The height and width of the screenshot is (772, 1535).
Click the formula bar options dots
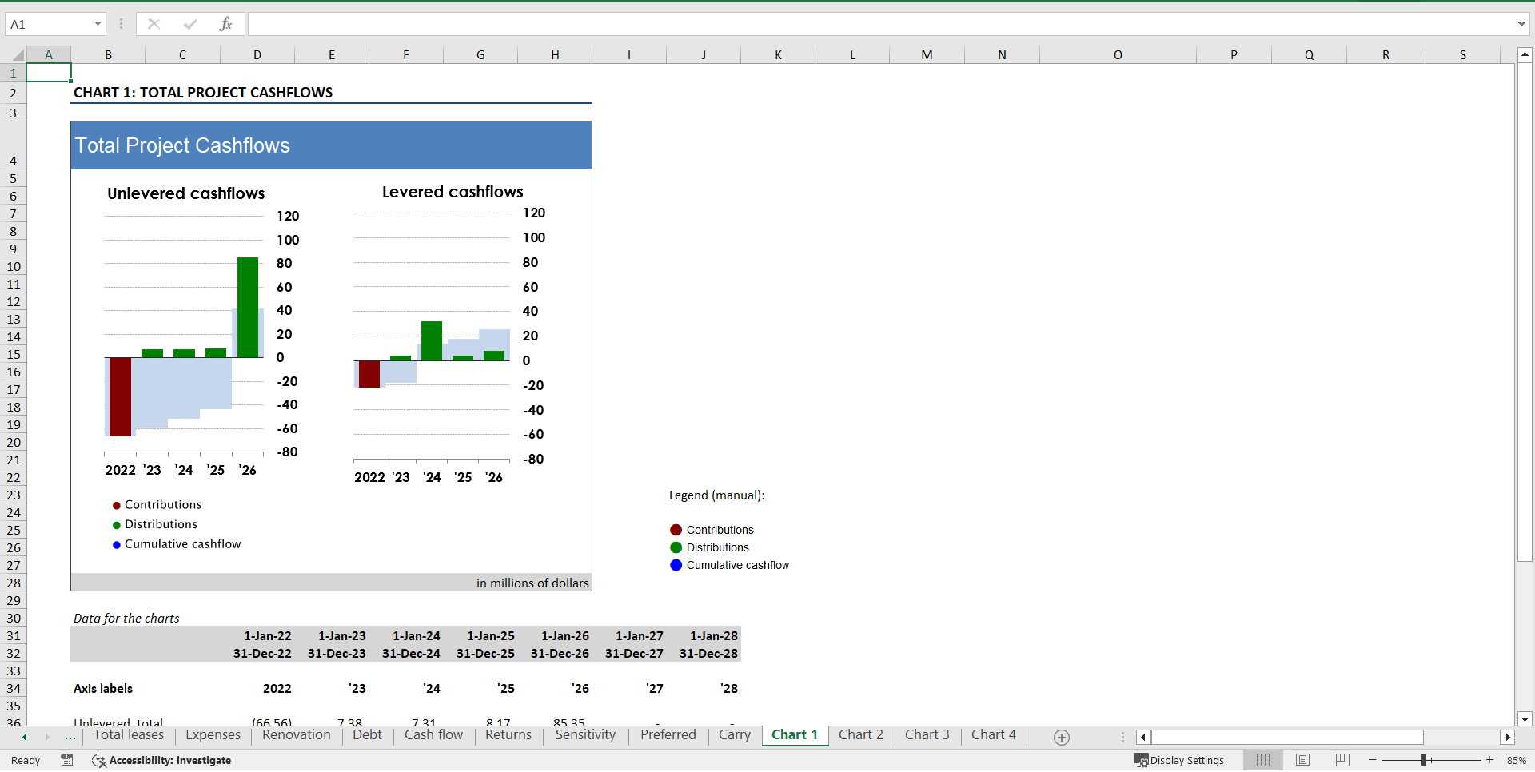click(121, 24)
